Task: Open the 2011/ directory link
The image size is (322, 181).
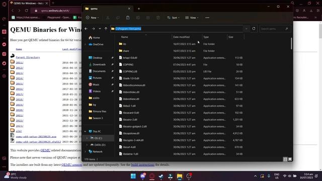Action: pyautogui.click(x=20, y=62)
